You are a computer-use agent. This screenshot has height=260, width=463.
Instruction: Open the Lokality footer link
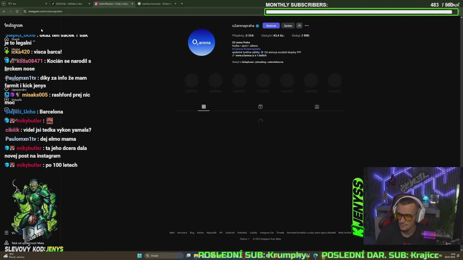coord(253,233)
